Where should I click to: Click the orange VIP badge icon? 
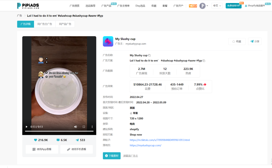tap(193, 6)
